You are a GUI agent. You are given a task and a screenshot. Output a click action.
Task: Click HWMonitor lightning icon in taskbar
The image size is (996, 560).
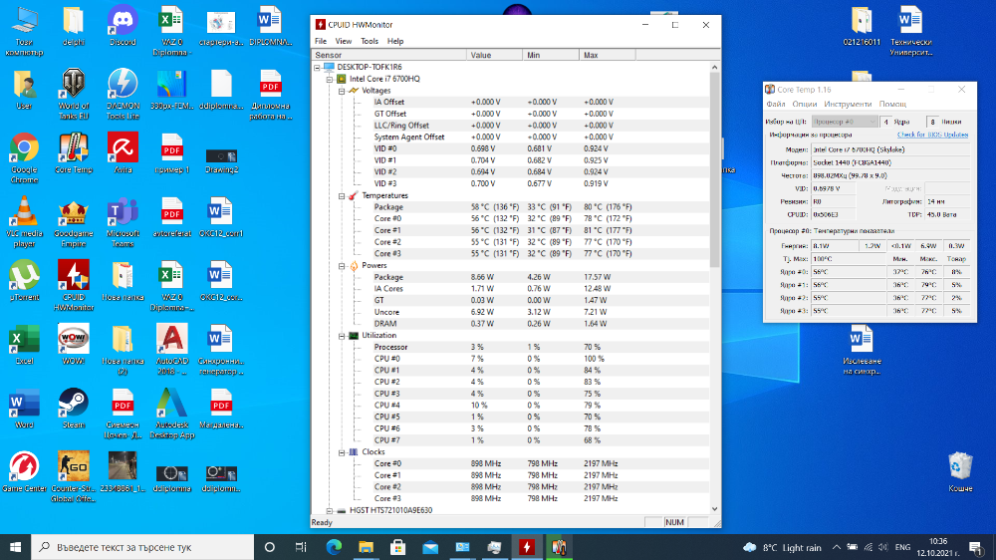(527, 547)
